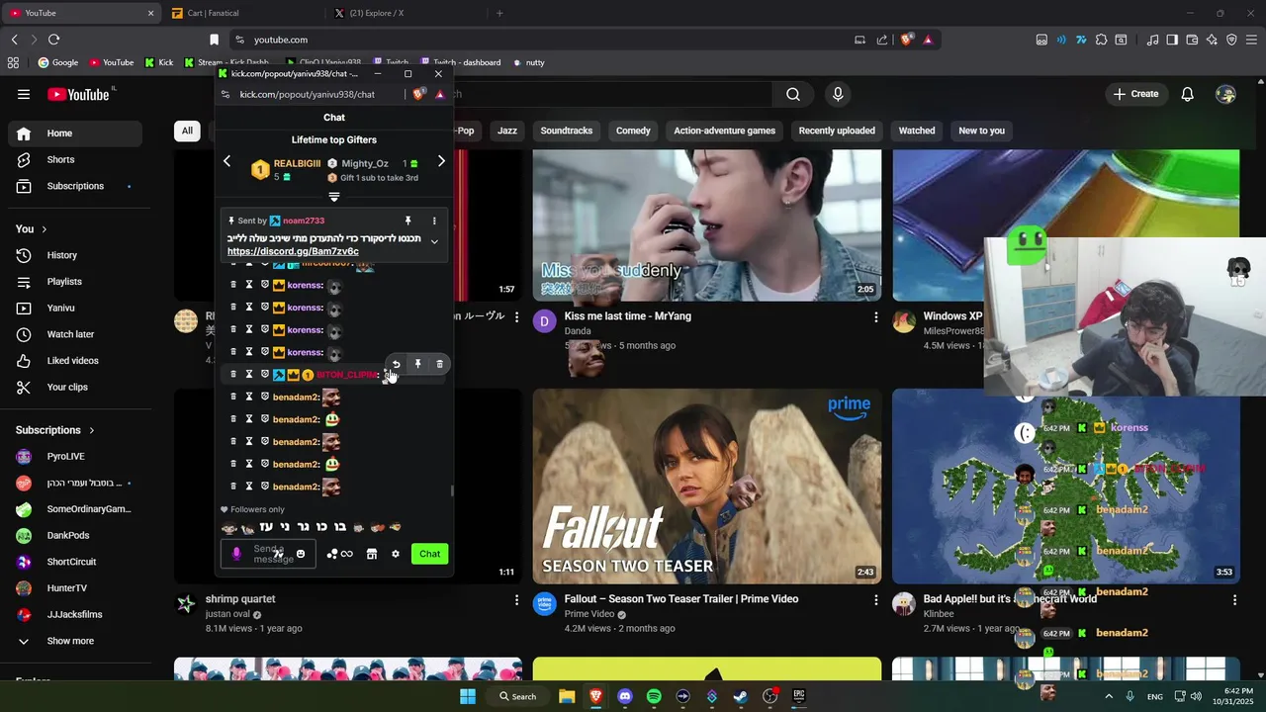
Task: Open Spotify from the taskbar
Action: 654,696
